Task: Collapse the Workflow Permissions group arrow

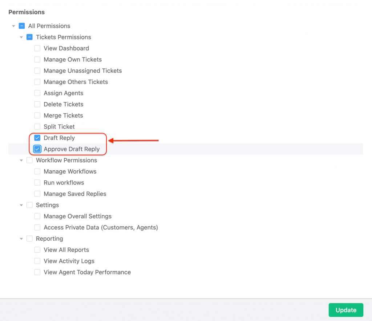Action: pyautogui.click(x=21, y=160)
